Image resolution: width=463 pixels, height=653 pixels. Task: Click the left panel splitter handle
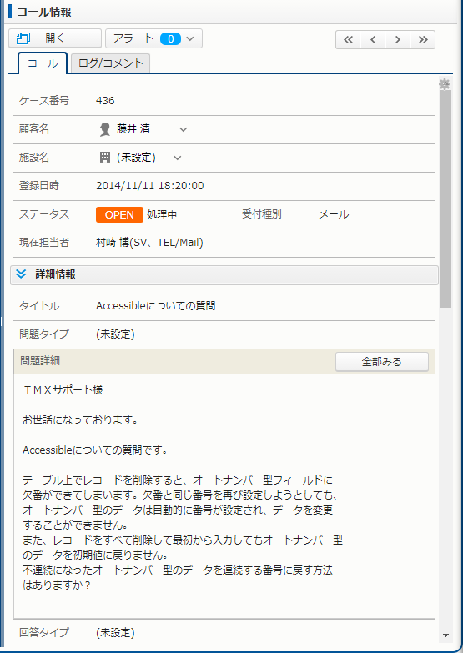(x=2, y=322)
